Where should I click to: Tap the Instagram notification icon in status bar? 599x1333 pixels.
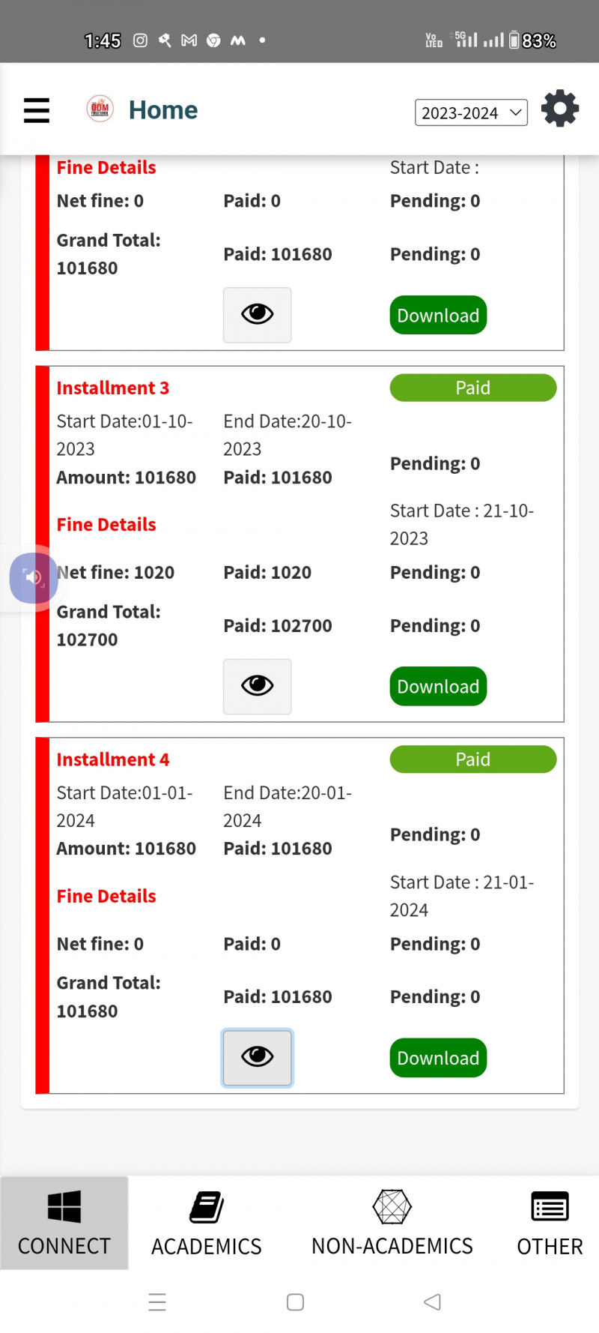[140, 40]
